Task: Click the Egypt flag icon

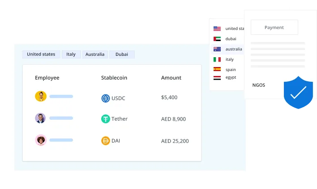Action: pyautogui.click(x=217, y=78)
